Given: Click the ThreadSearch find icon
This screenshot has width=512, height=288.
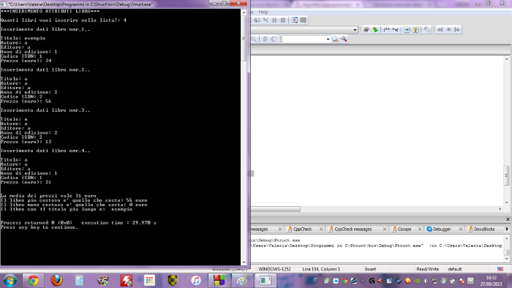Looking at the screenshot, I should (335, 39).
